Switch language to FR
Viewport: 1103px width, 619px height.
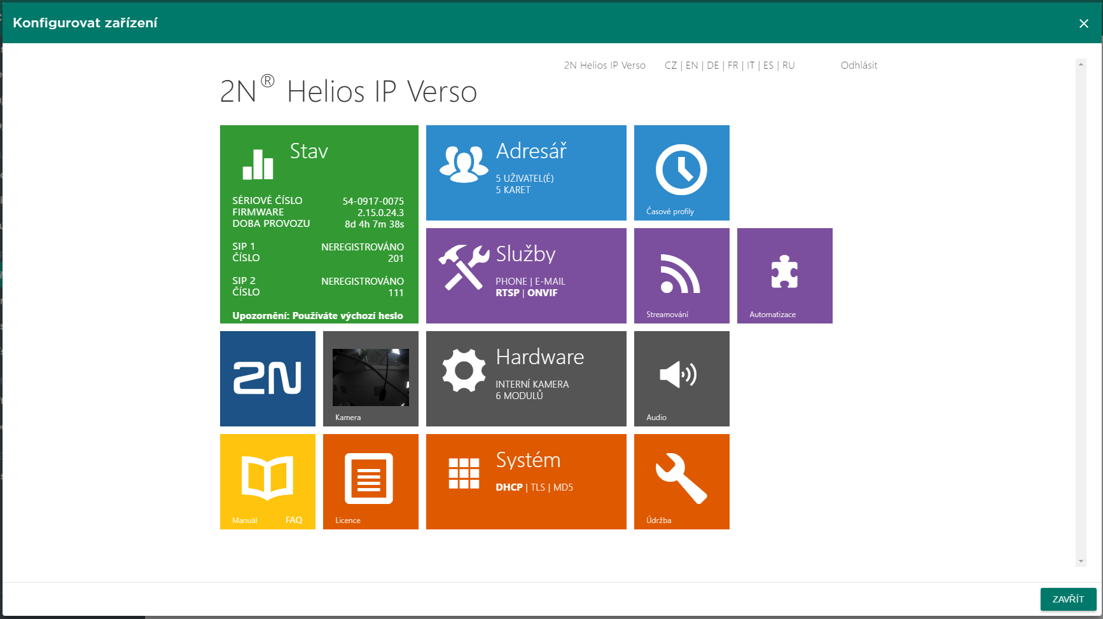733,65
